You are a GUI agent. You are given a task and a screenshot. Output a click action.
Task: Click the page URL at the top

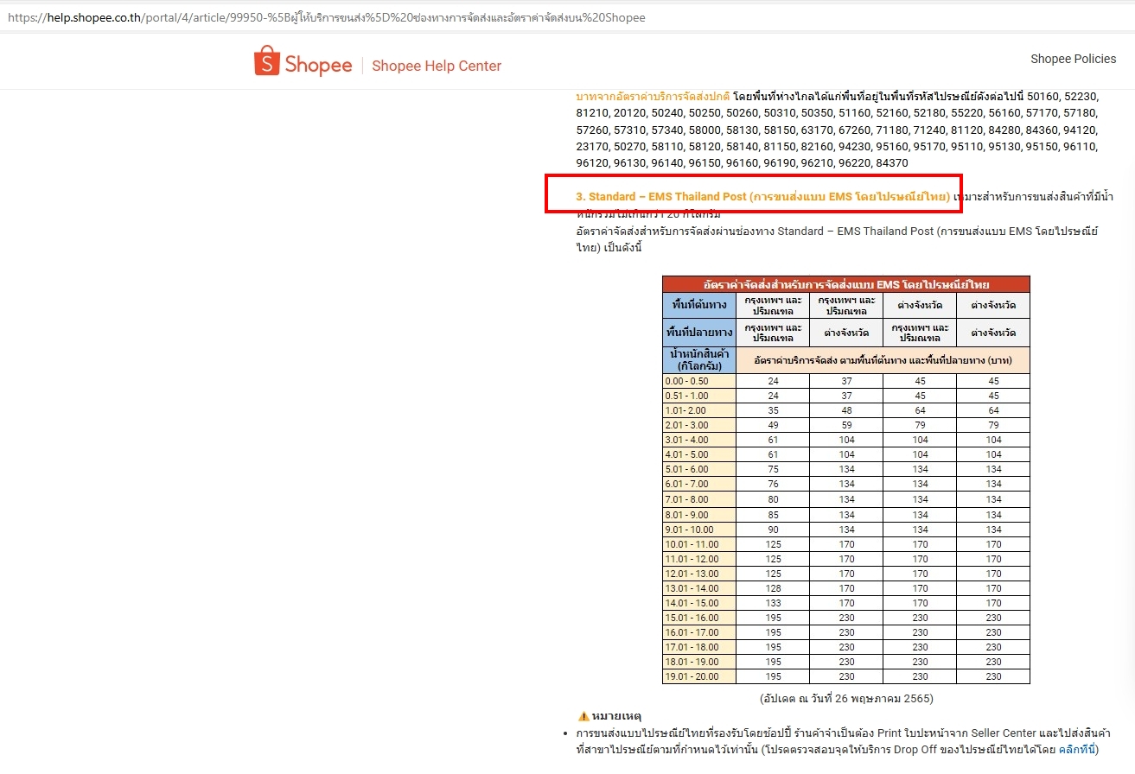(x=327, y=17)
